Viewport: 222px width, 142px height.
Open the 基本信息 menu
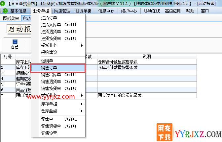[x=18, y=11]
